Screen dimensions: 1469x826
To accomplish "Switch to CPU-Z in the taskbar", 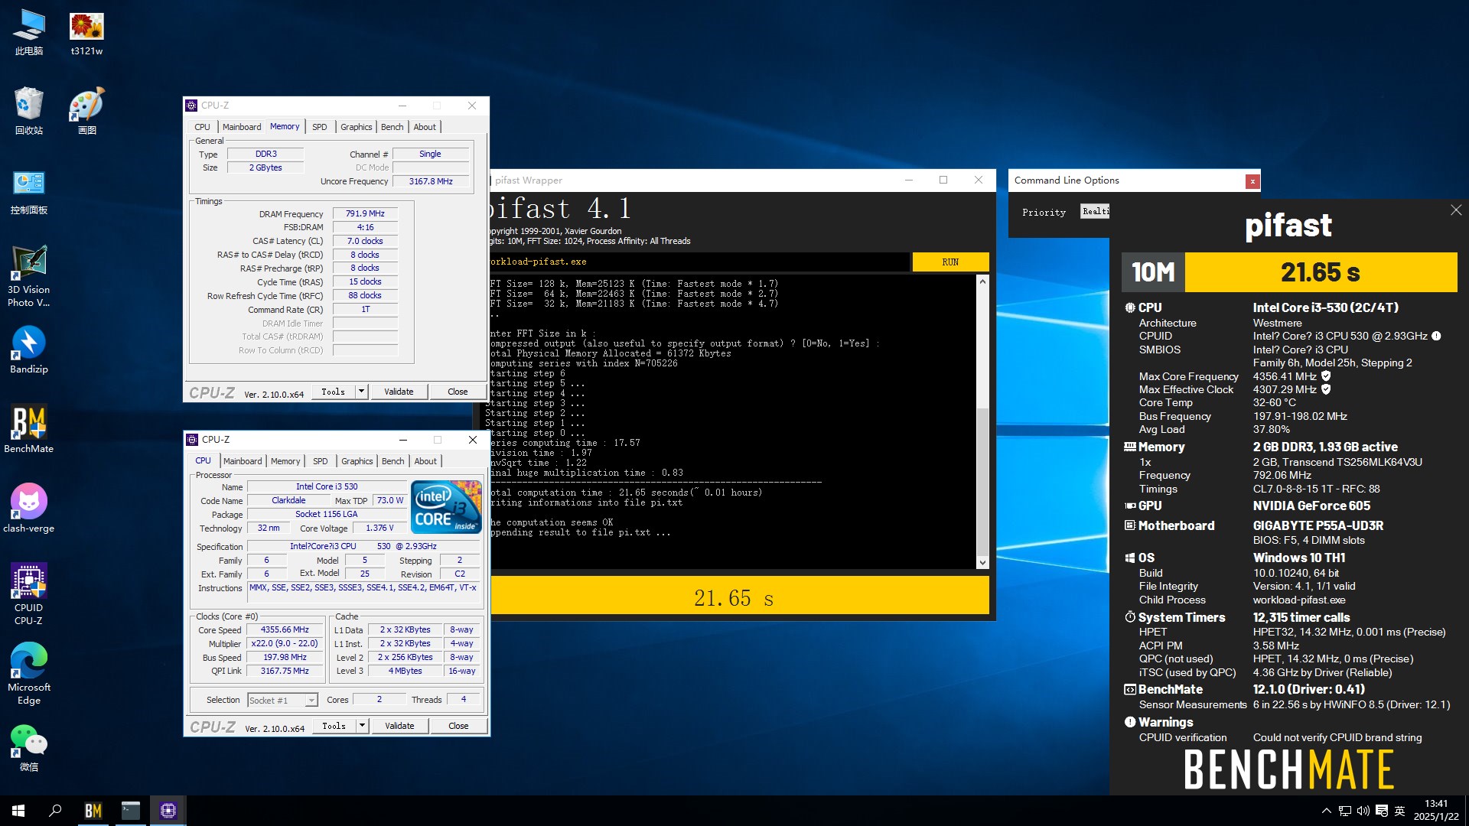I will (x=168, y=811).
